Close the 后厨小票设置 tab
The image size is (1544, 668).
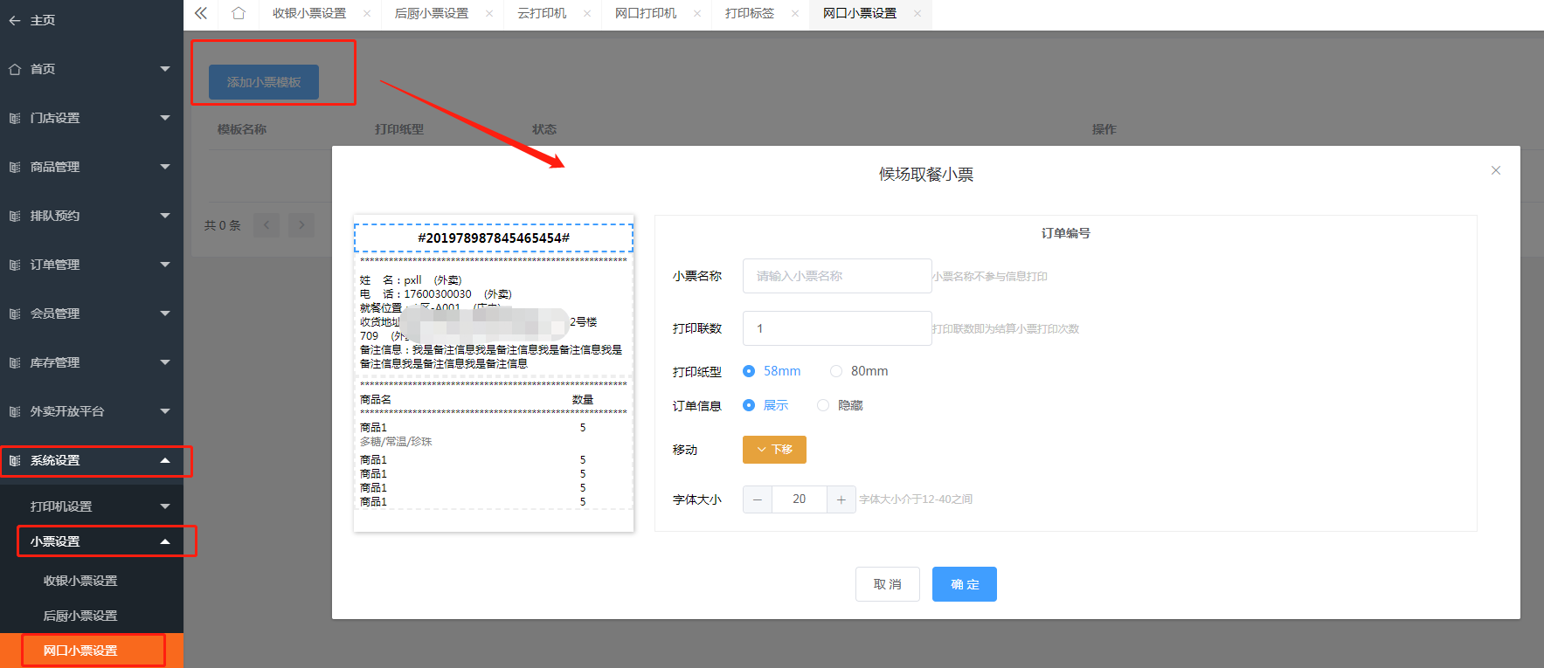489,13
